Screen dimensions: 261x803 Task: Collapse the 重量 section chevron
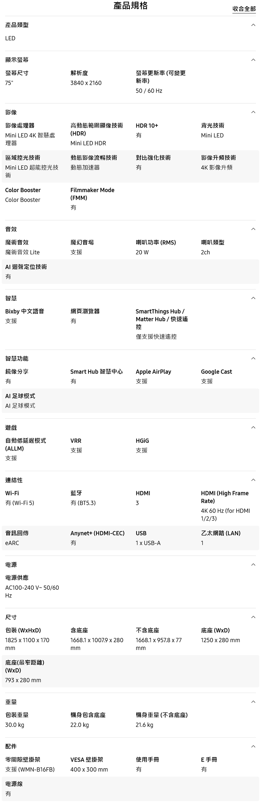tap(253, 702)
